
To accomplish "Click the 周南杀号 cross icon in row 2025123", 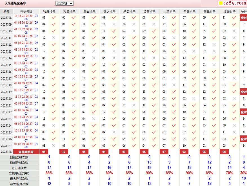I will pos(94,119).
